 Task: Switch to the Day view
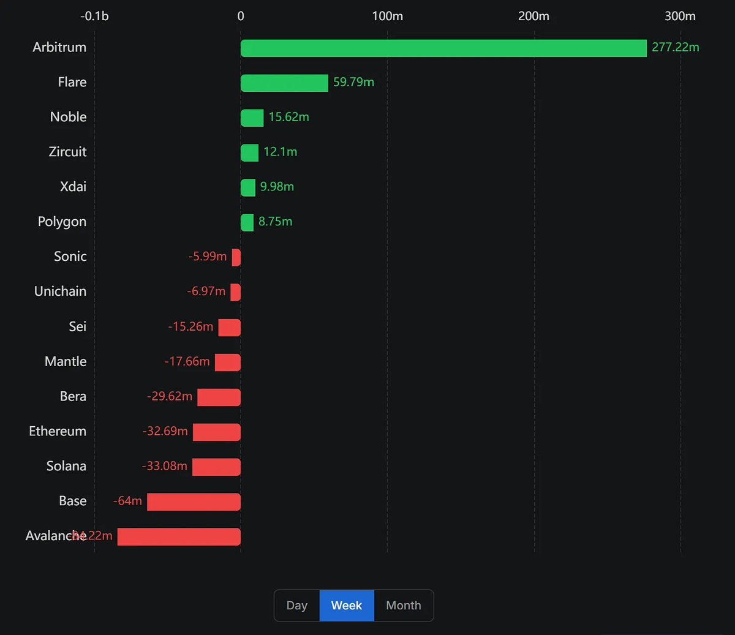[x=297, y=606]
